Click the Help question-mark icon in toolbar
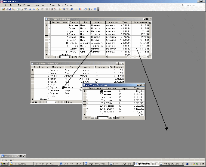 pos(95,9)
